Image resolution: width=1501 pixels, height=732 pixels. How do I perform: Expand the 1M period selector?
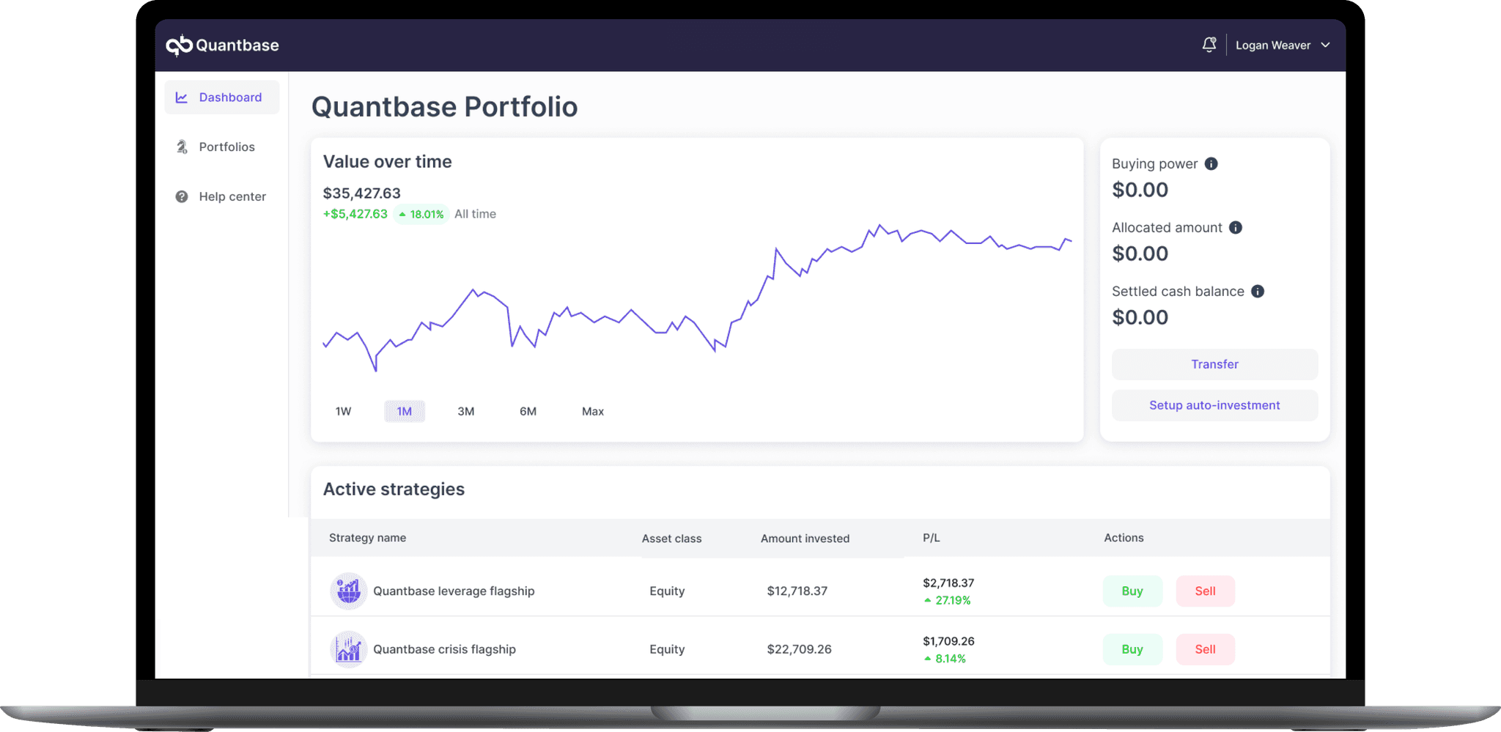point(405,411)
